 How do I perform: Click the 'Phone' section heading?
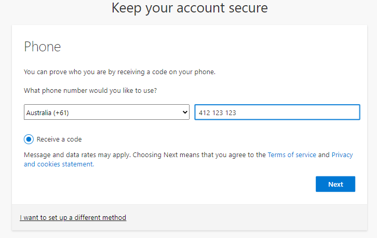43,47
